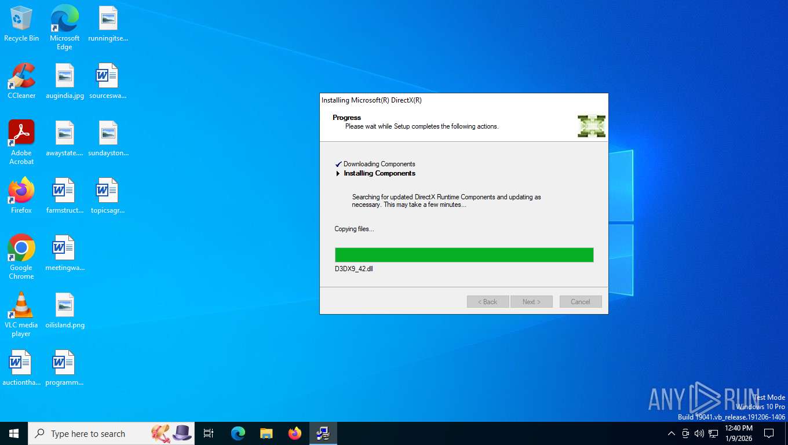Image resolution: width=788 pixels, height=445 pixels.
Task: Click the Downloading Components step
Action: [380, 164]
